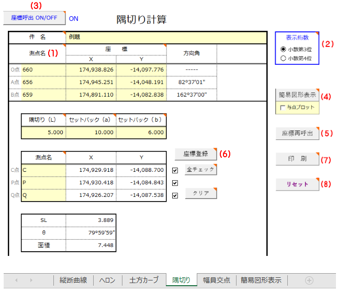Screen dimensions: 348x293
Task: Uncheck the C点 row checkbox
Action: (x=175, y=170)
